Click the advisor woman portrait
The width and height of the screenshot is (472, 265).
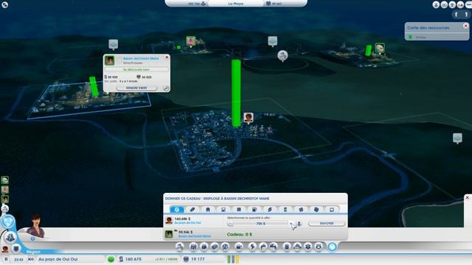35,225
